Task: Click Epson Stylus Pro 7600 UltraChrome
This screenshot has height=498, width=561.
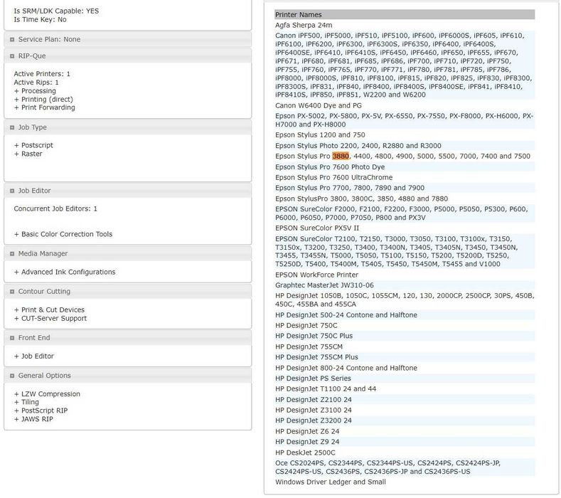Action: pyautogui.click(x=405, y=177)
